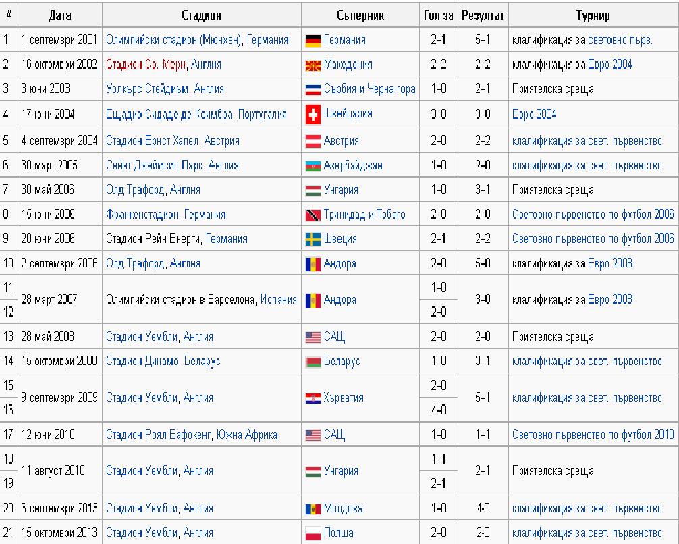Click the Croatia flag icon

point(313,398)
